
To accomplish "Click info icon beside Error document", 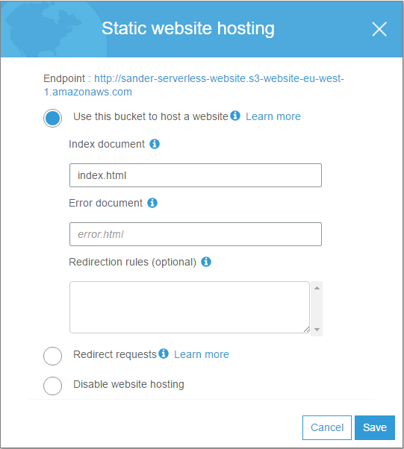I will pos(152,203).
